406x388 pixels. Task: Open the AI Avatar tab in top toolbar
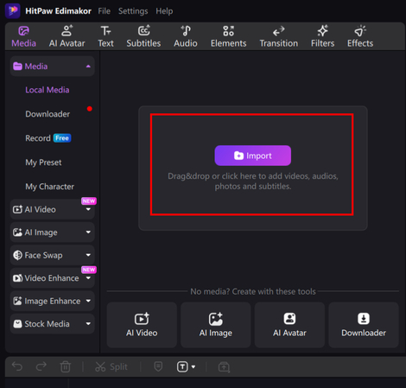[67, 37]
